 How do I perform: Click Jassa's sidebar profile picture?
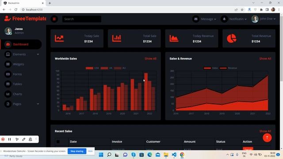coord(8,31)
